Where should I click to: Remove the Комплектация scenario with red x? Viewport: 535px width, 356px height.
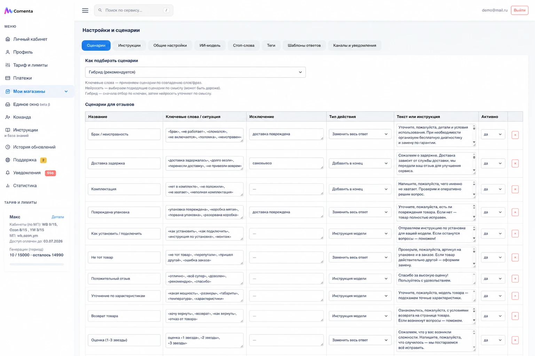pyautogui.click(x=515, y=189)
